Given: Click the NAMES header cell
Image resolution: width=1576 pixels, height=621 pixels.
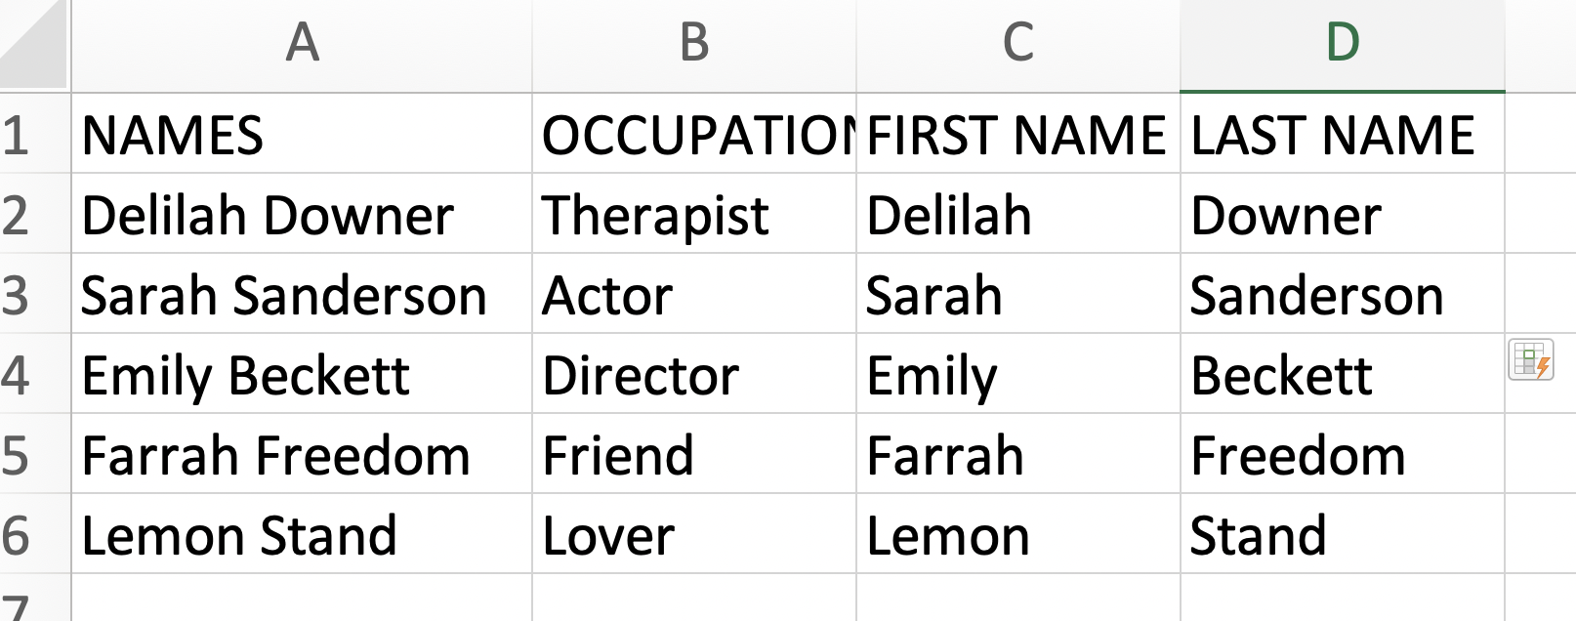Looking at the screenshot, I should coord(302,134).
